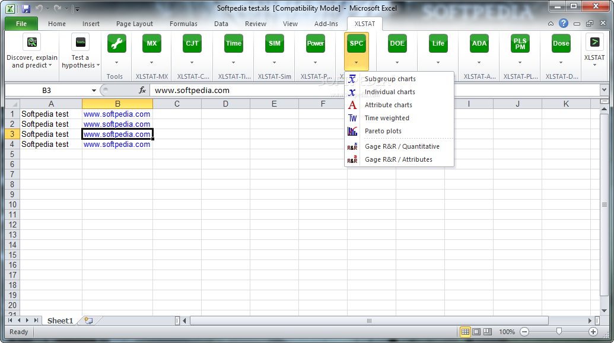
Task: Choose Attribute charts from SPC menu
Action: coord(399,105)
